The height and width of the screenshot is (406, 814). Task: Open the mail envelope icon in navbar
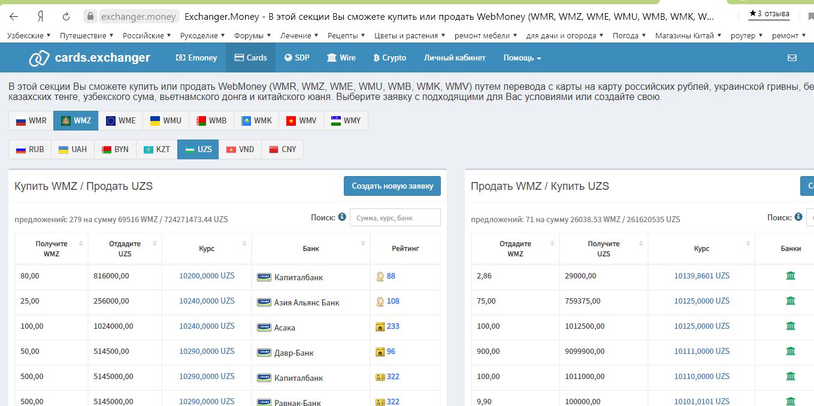pos(792,58)
